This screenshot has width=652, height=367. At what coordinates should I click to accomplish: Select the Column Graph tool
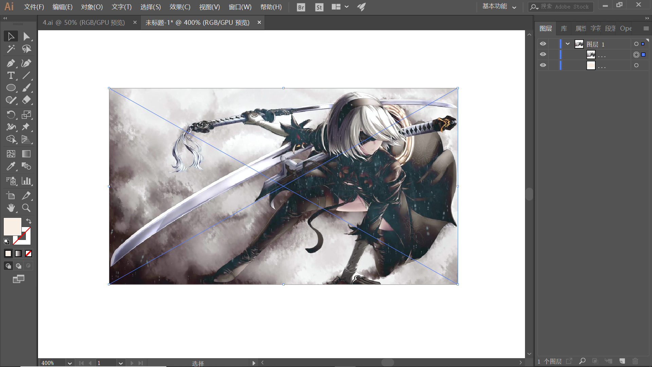tap(26, 181)
